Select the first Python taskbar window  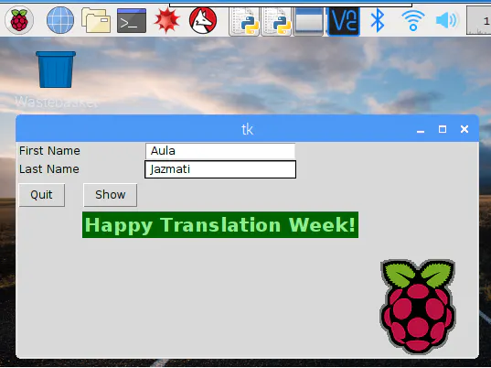(244, 22)
